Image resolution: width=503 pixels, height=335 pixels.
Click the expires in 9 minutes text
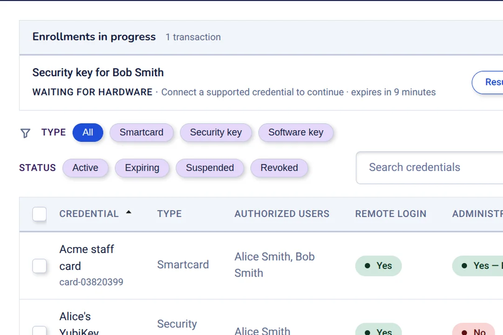393,92
